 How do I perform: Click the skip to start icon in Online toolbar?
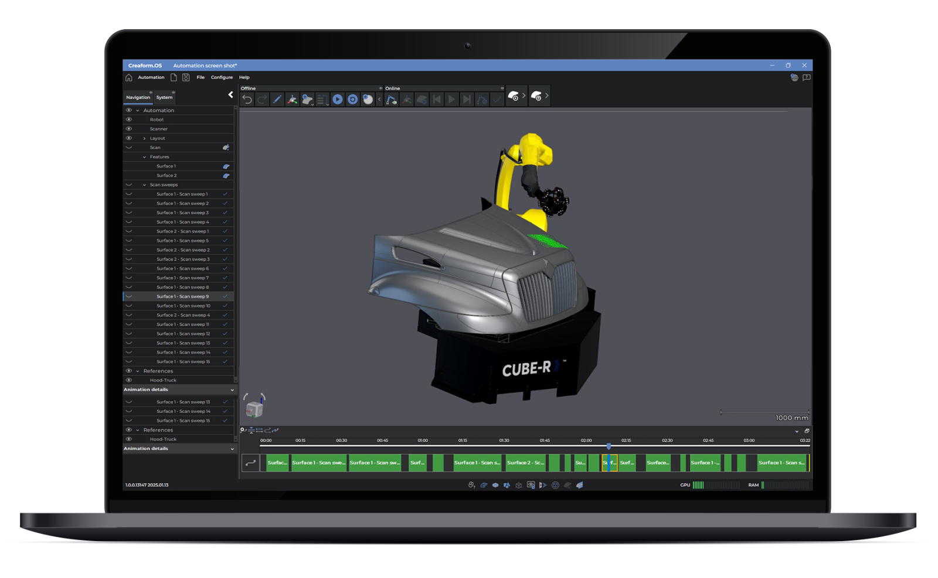point(436,100)
